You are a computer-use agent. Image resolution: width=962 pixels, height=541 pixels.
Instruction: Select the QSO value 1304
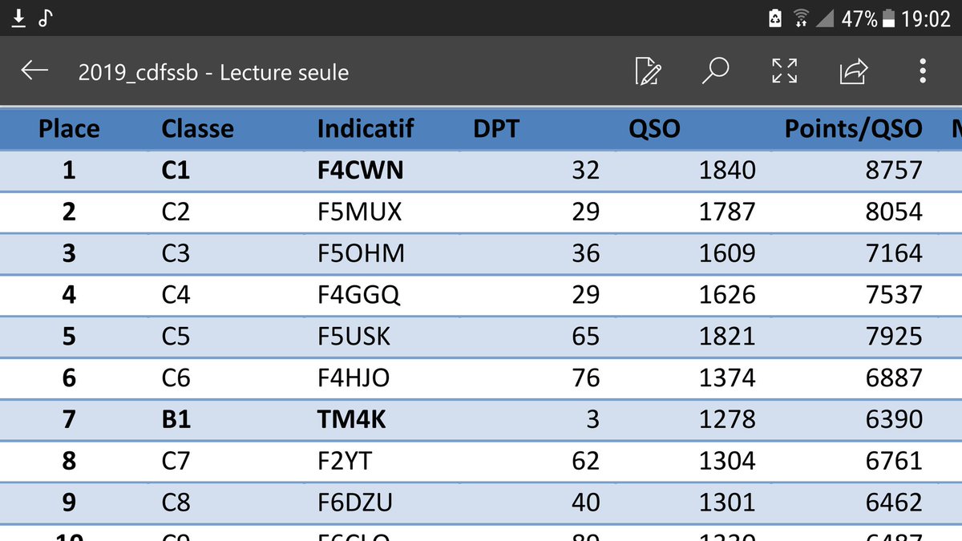pyautogui.click(x=727, y=461)
